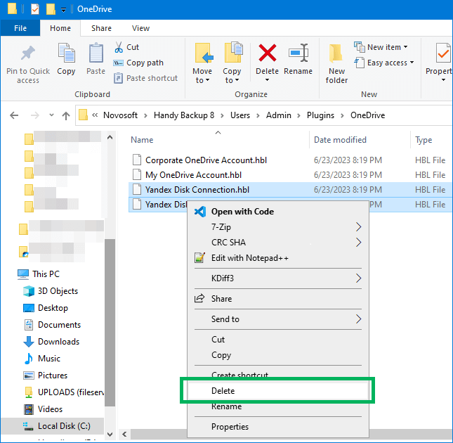Expand the 7-Zip submenu

(x=358, y=227)
